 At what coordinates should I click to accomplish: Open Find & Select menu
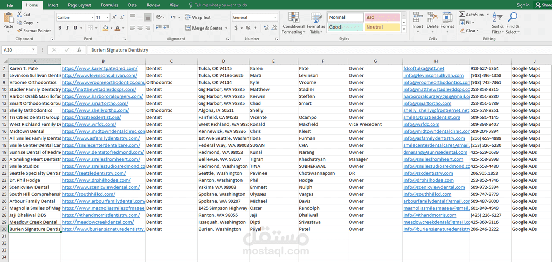tap(513, 23)
